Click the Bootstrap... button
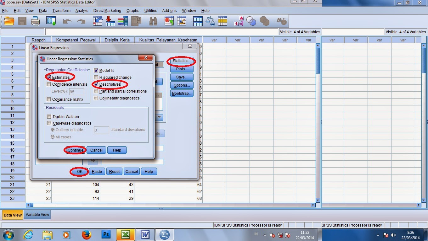Screen dimensions: 428x241 (x=182, y=94)
